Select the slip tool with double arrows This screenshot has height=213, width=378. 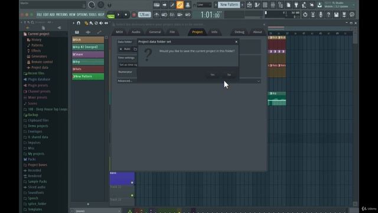coord(106,23)
